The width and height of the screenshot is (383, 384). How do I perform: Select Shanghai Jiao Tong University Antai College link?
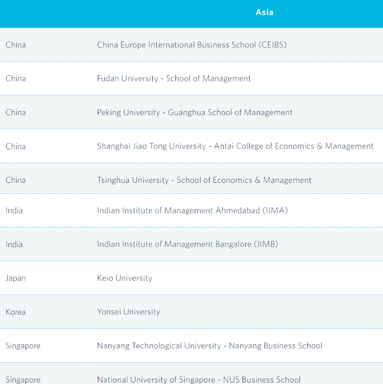coord(235,146)
